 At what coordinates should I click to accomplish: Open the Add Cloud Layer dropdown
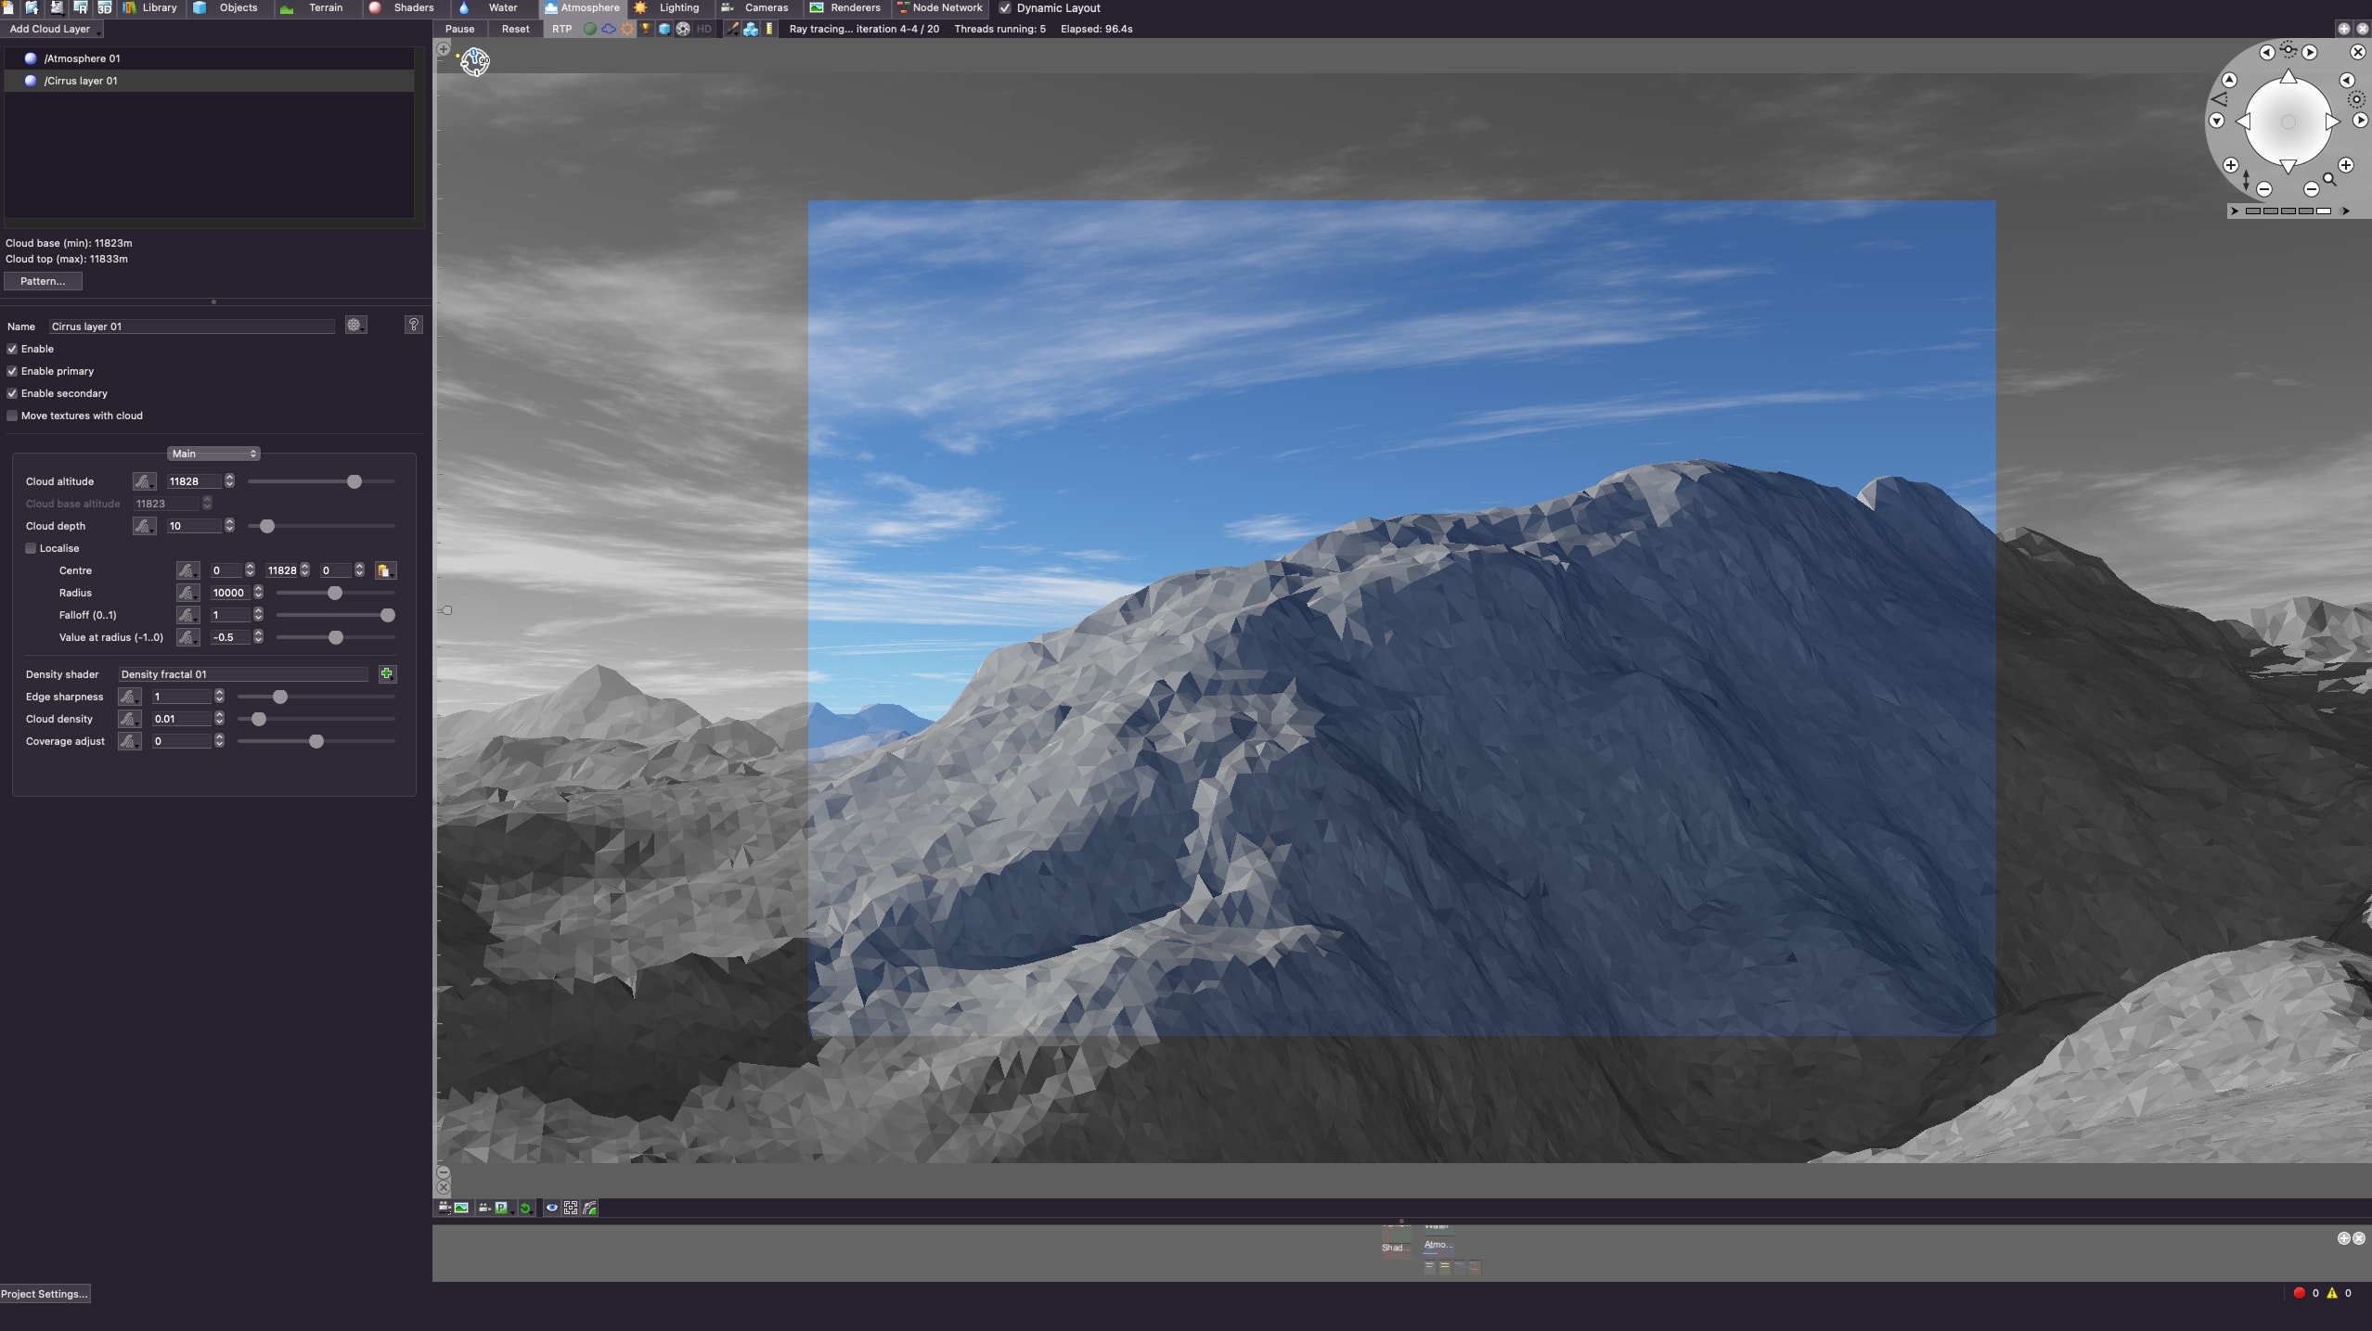52,29
